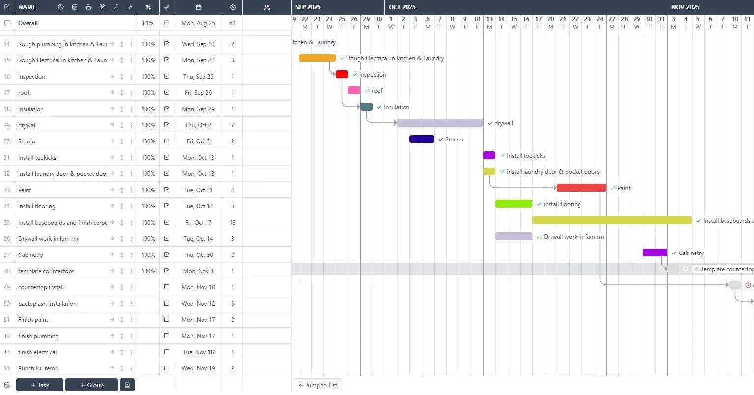Uncheck the Cabinetry task done checkbox
754x395 pixels.
(167, 254)
